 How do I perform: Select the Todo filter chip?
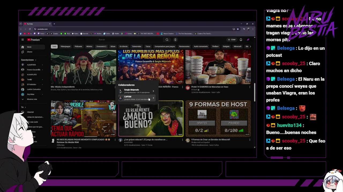54,46
